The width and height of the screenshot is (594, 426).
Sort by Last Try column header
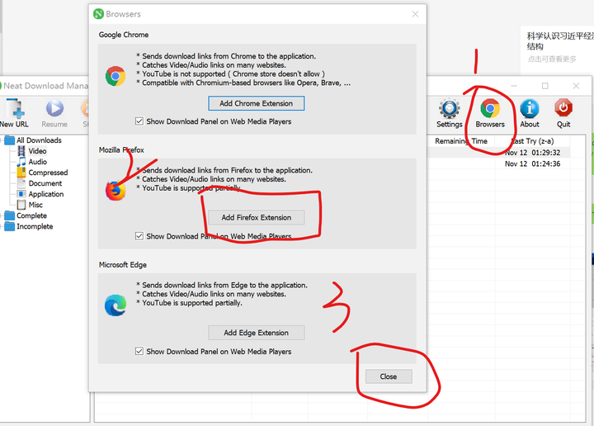click(x=533, y=141)
